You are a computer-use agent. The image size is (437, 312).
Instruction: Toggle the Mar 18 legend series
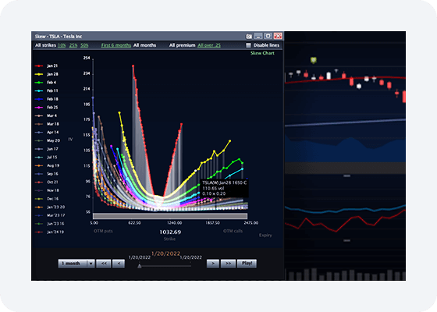(x=47, y=124)
